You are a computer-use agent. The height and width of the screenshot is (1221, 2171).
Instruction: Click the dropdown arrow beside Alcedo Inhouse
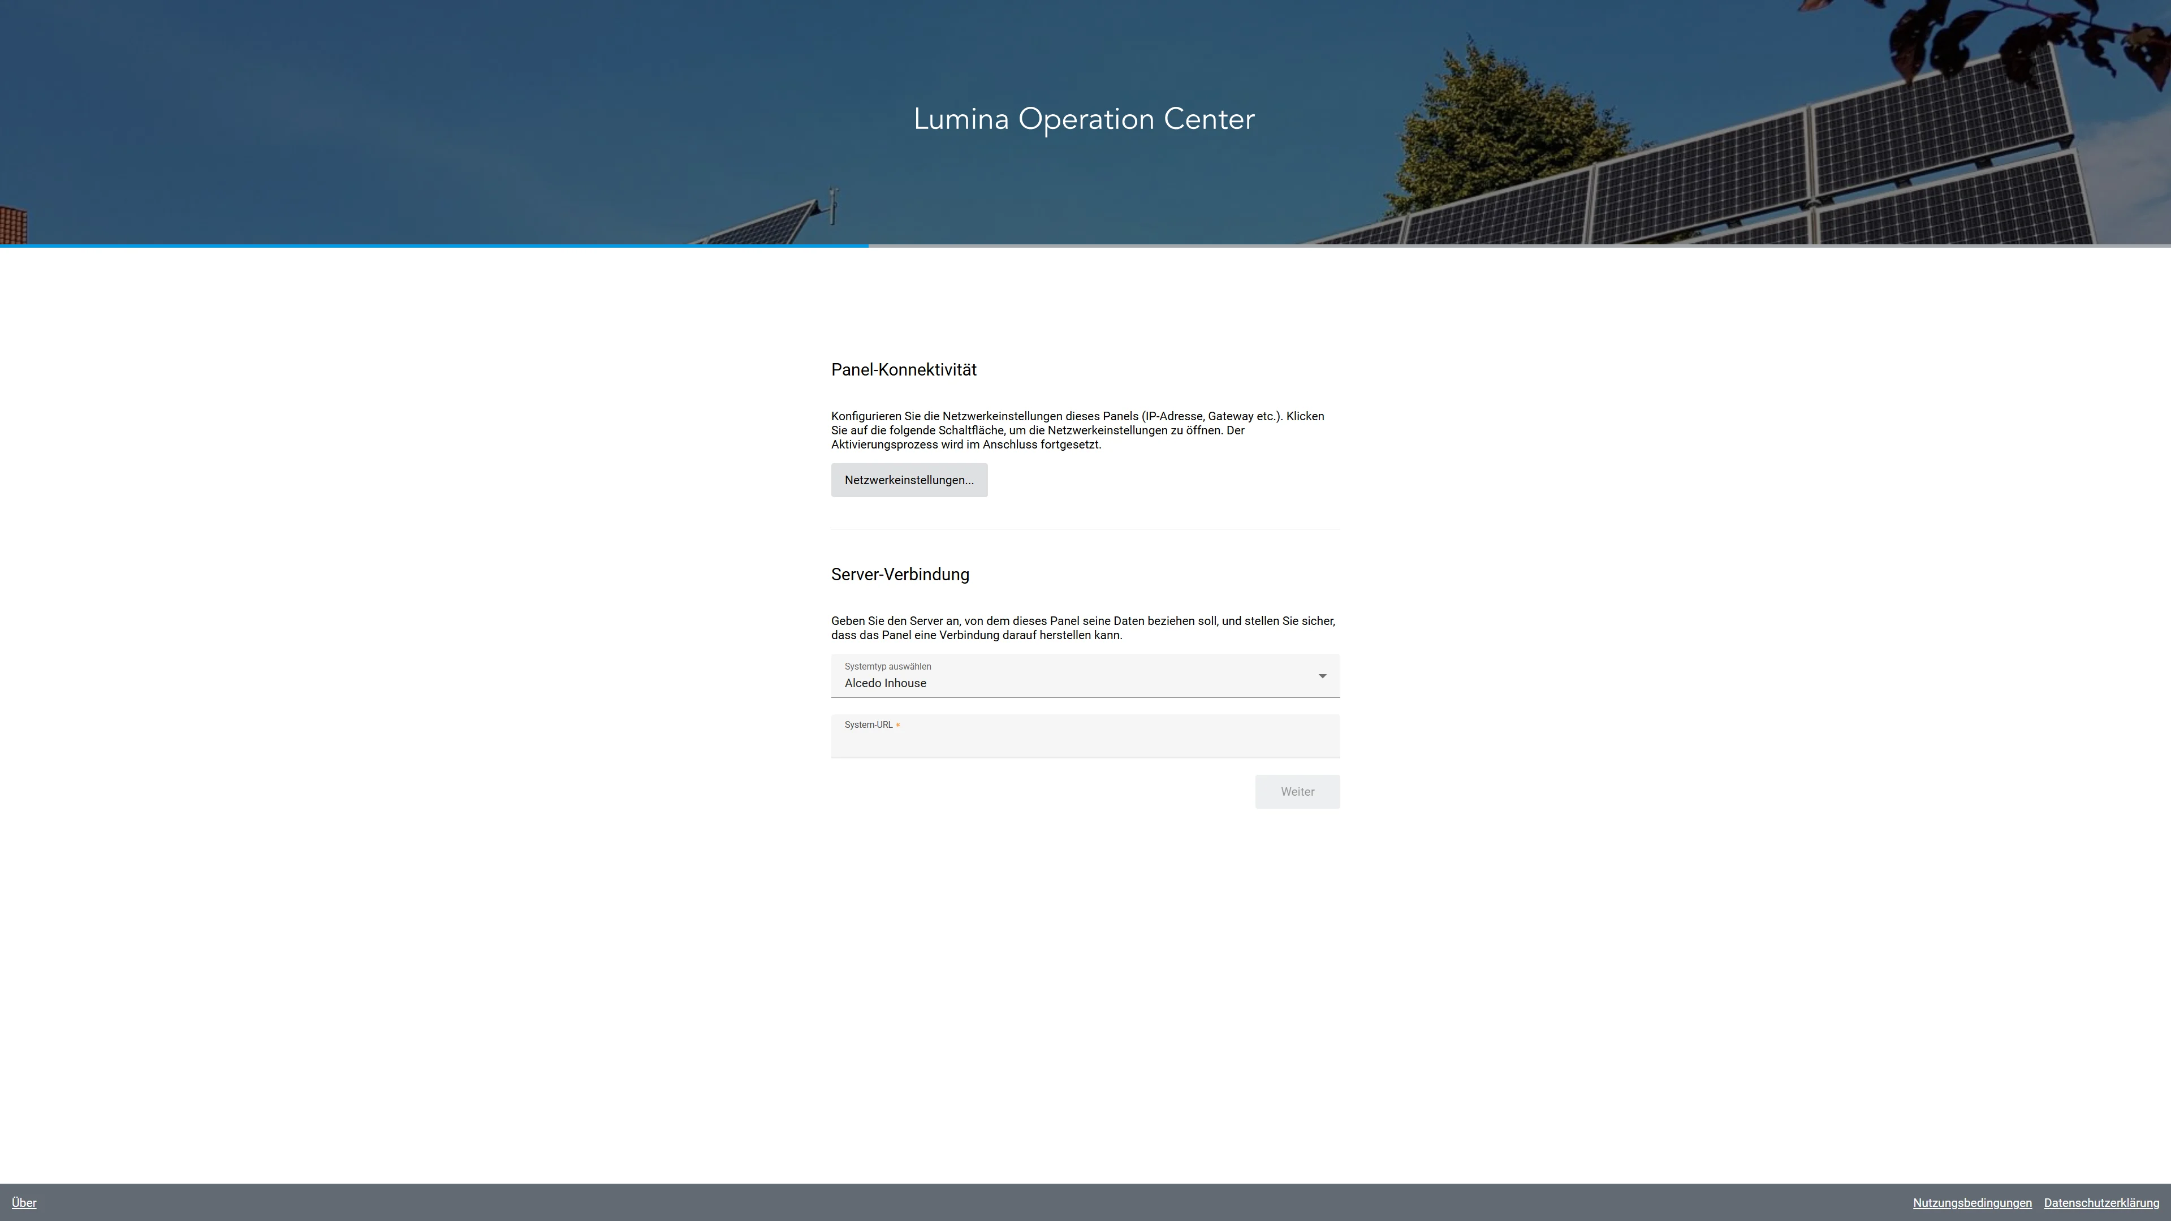[1322, 676]
